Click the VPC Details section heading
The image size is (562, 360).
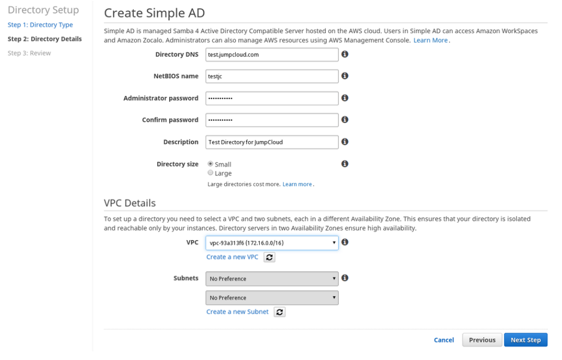pyautogui.click(x=130, y=203)
